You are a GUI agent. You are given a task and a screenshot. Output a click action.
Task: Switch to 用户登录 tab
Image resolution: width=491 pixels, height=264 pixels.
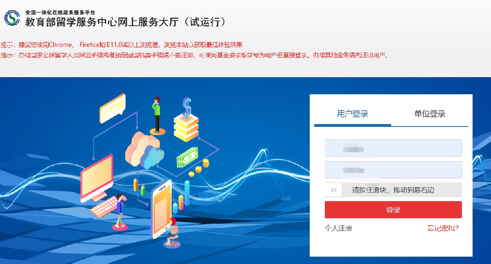[353, 114]
